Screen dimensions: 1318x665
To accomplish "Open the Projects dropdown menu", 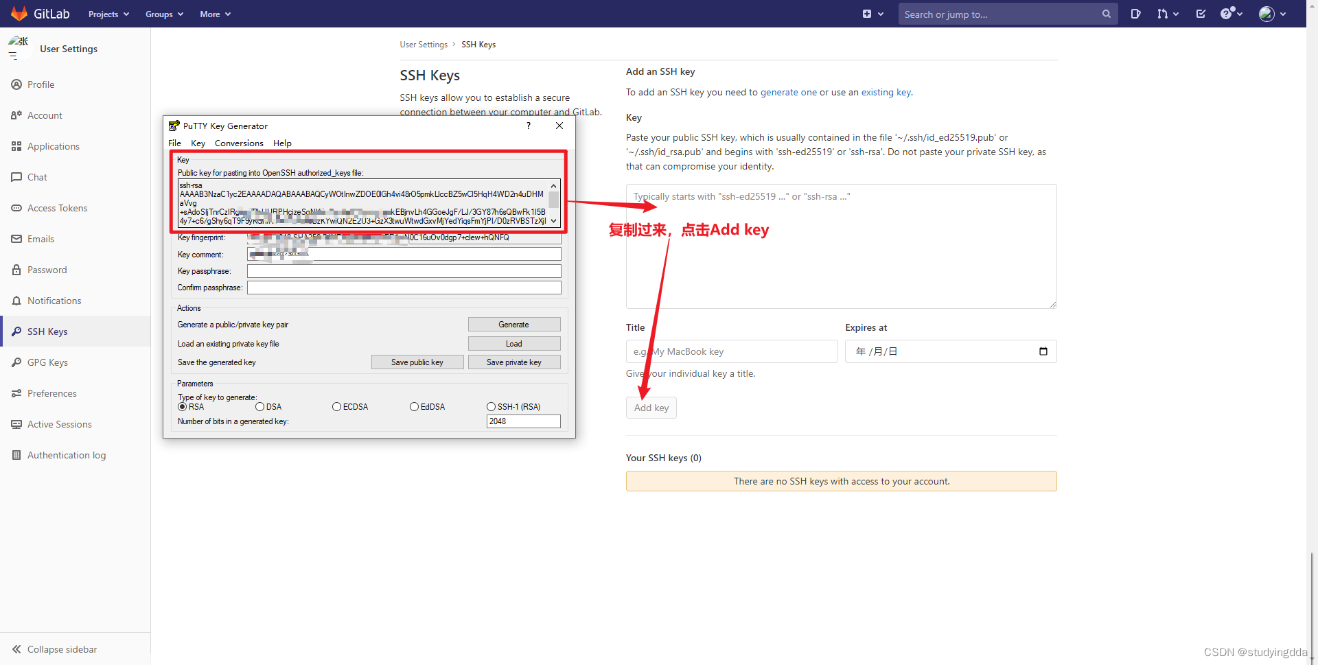I will click(108, 14).
